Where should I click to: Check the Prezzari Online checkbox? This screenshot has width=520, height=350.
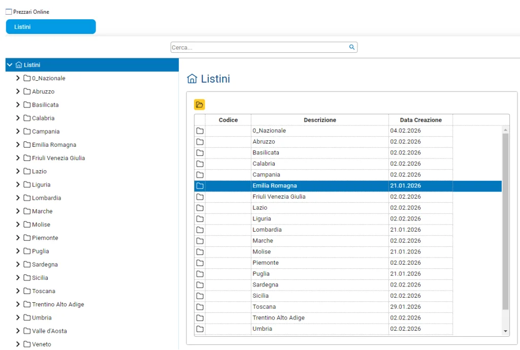8,11
